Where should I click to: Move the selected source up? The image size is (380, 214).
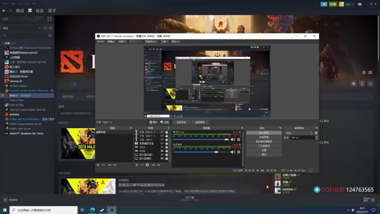click(153, 165)
